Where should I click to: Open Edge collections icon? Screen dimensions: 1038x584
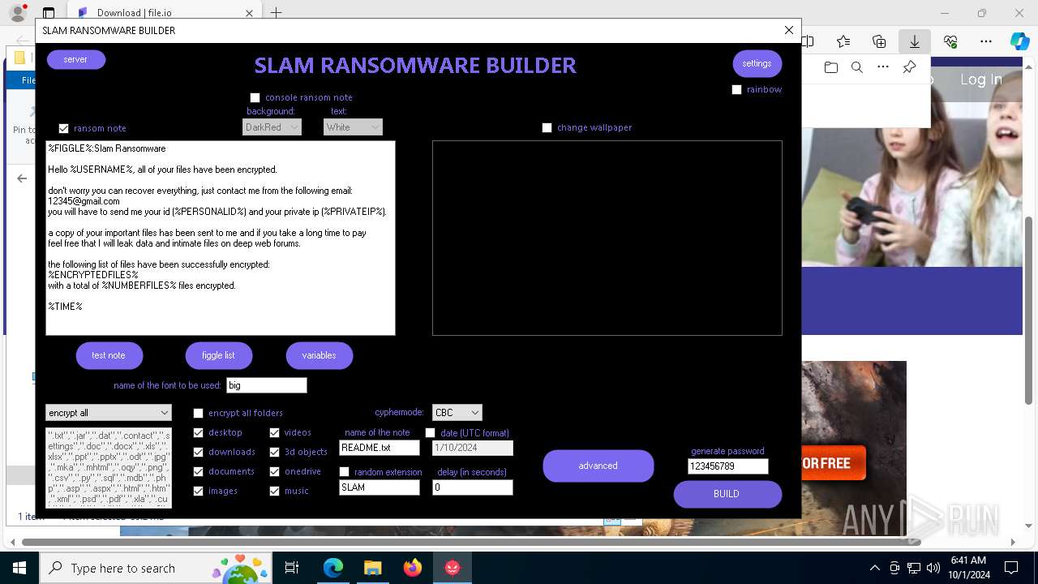click(x=879, y=41)
